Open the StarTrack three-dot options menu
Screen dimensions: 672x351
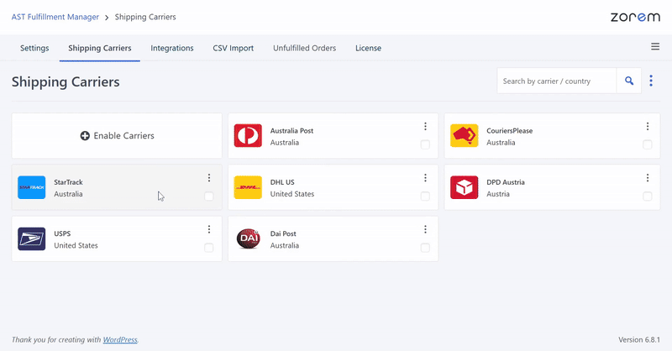point(208,178)
